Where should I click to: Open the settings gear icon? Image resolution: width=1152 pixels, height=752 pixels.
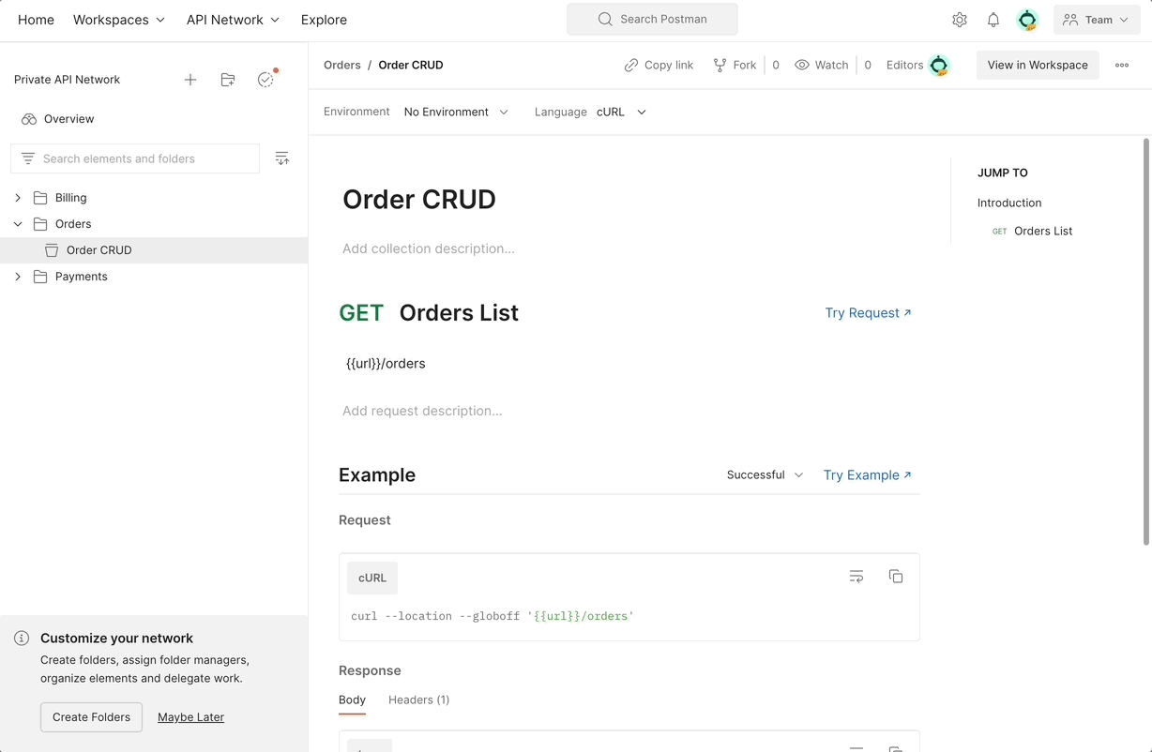[959, 19]
